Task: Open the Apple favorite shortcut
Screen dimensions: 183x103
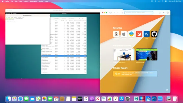Action: (124, 34)
